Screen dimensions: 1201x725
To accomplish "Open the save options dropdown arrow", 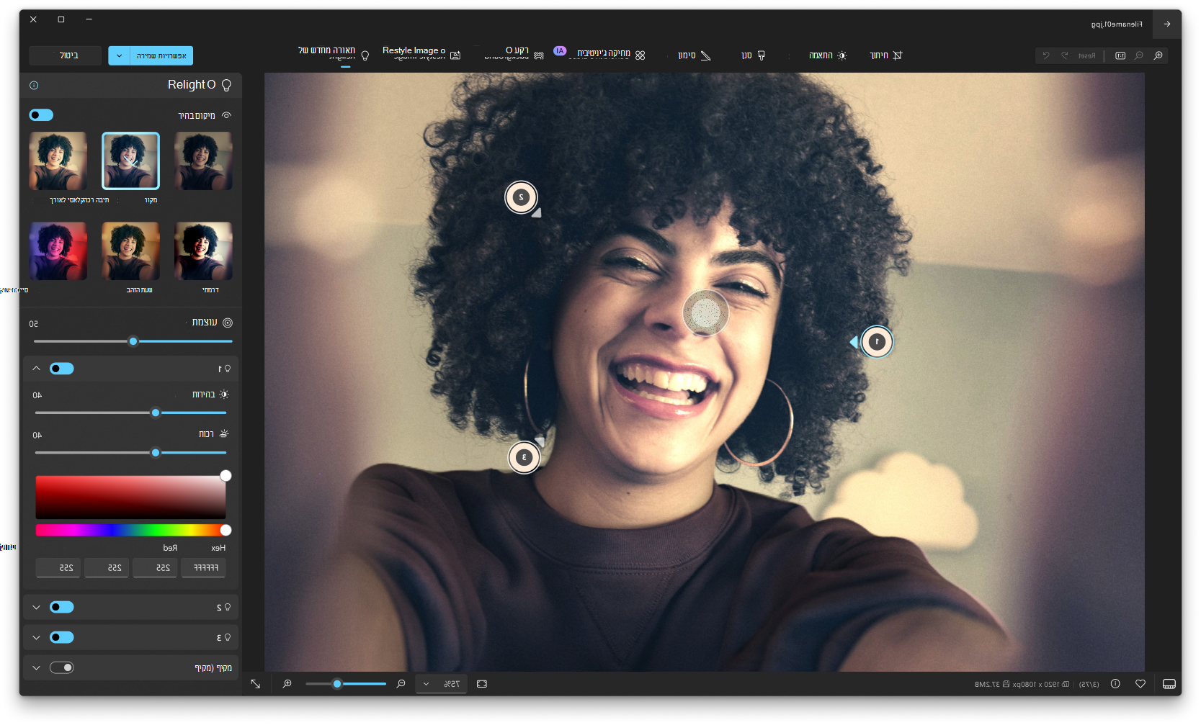I will 119,55.
